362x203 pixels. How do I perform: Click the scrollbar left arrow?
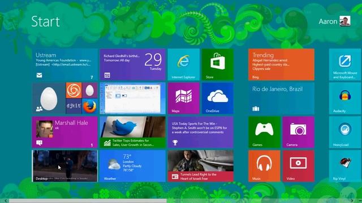6,201
